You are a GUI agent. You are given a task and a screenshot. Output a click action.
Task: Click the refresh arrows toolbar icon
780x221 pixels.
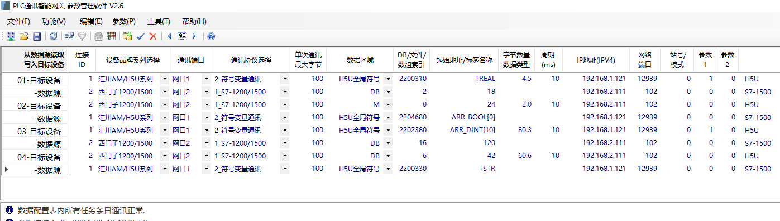53,36
